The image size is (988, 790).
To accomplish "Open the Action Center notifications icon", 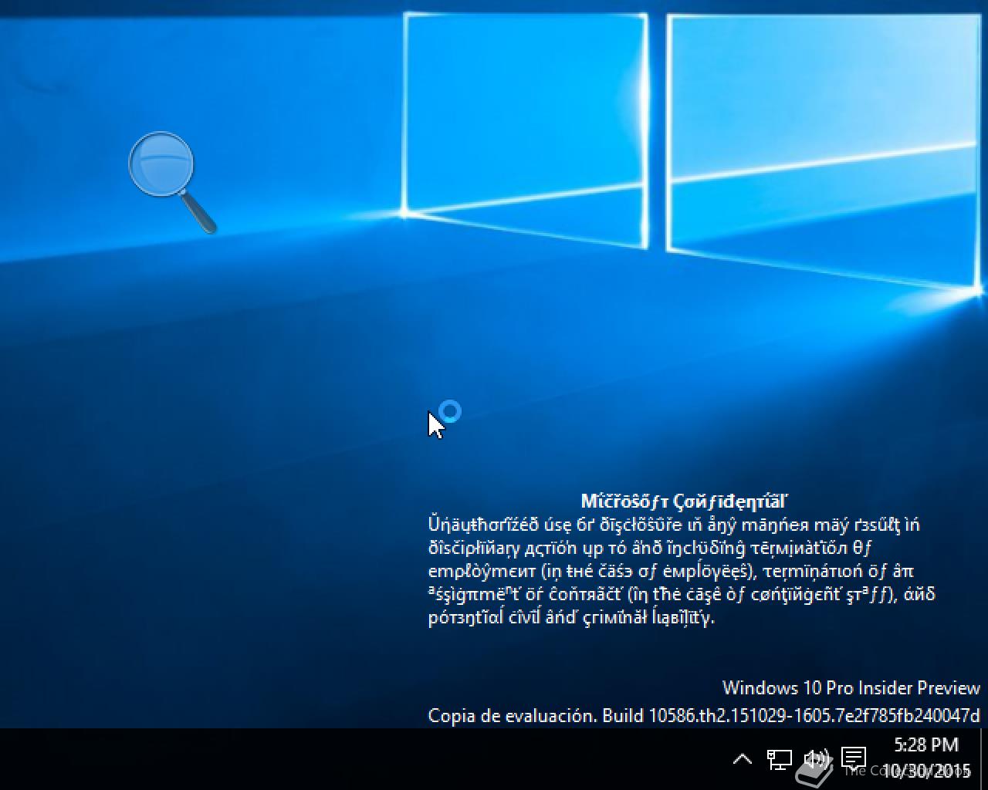I will [x=853, y=759].
